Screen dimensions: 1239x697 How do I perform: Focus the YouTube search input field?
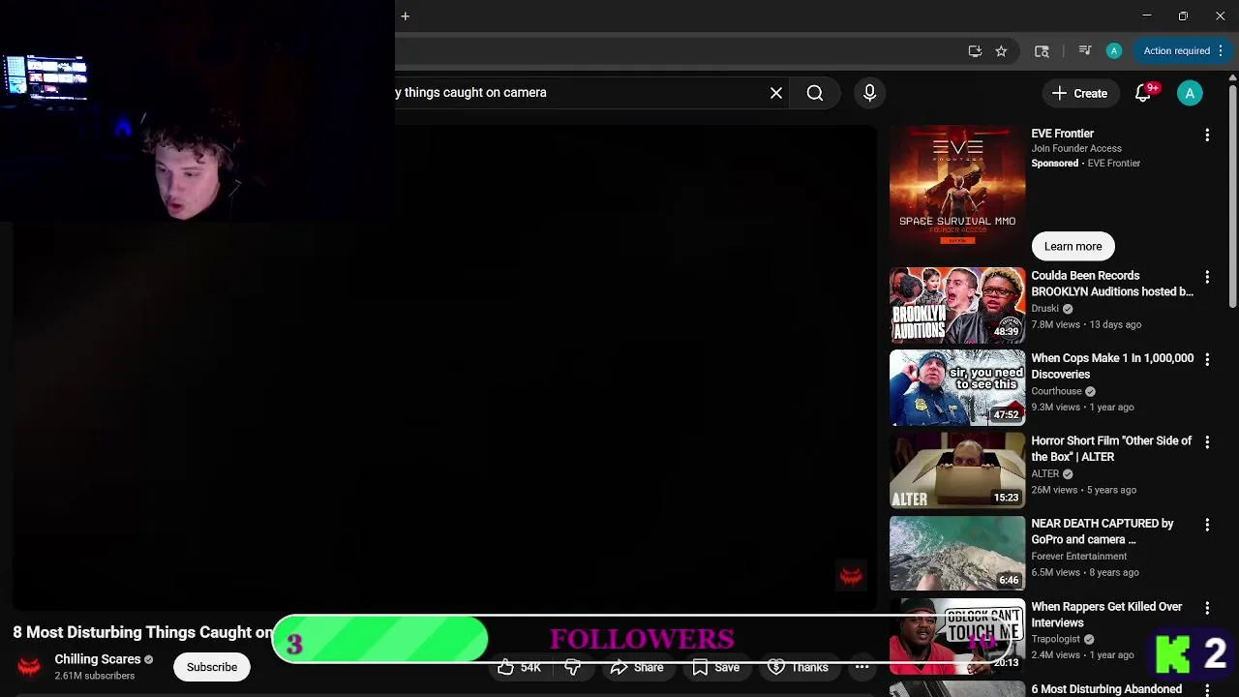[x=579, y=93]
